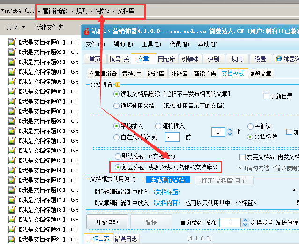This screenshot has height=244, width=299.
Task: Click the file icon of 【我是文档标题20】.txt
Action: tap(13, 229)
